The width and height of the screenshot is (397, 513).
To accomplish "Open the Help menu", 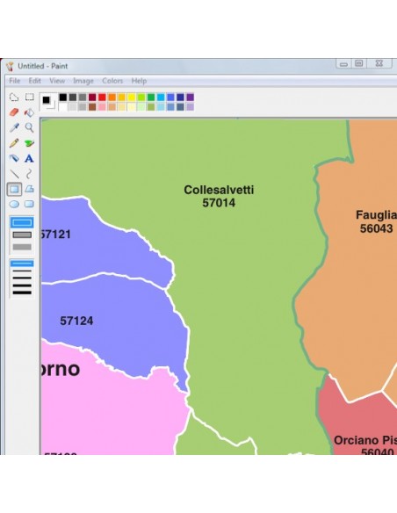I will [x=139, y=81].
